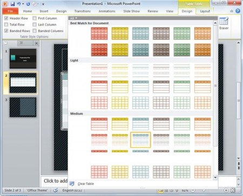Open the Transitions tab
Image resolution: width=243 pixels, height=196 pixels.
point(83,11)
